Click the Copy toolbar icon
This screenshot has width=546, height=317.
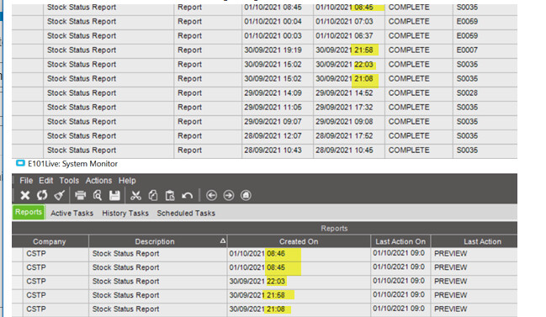[x=153, y=196]
